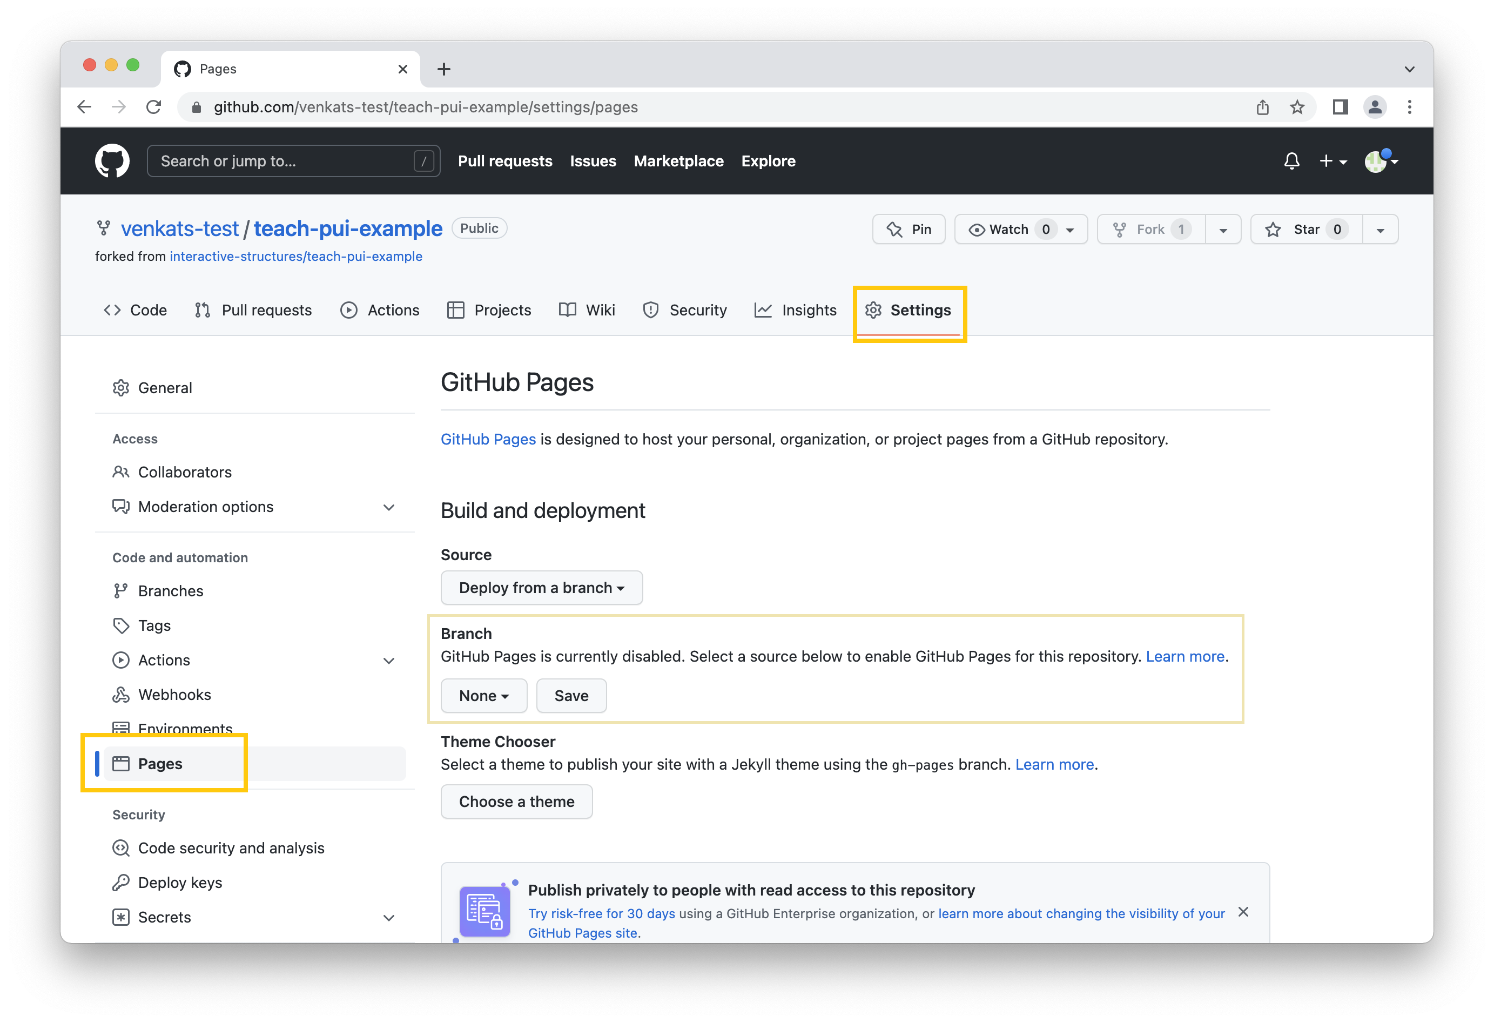This screenshot has width=1494, height=1023.
Task: Dismiss the publish privately banner
Action: 1243,912
